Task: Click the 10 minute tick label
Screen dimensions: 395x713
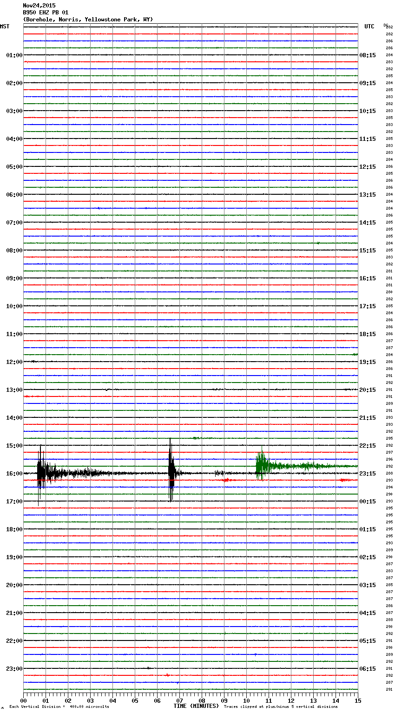Action: point(246,700)
